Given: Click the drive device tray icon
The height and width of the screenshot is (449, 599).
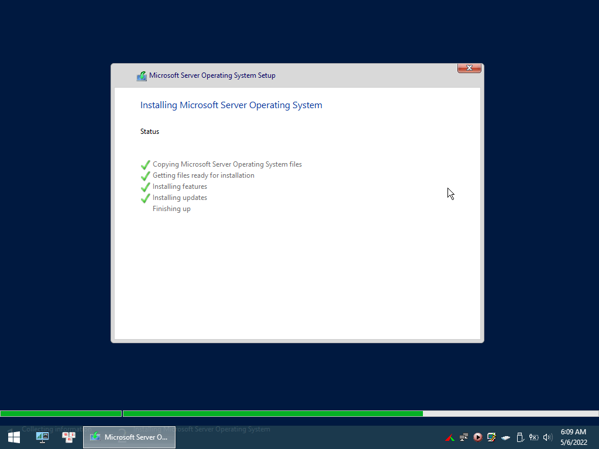Looking at the screenshot, I should (505, 437).
